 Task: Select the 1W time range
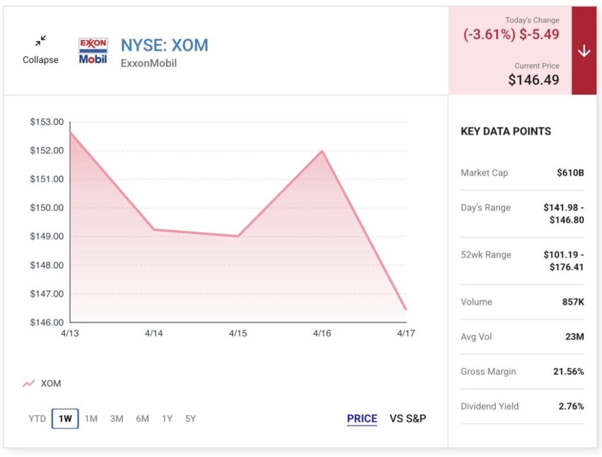click(x=65, y=419)
